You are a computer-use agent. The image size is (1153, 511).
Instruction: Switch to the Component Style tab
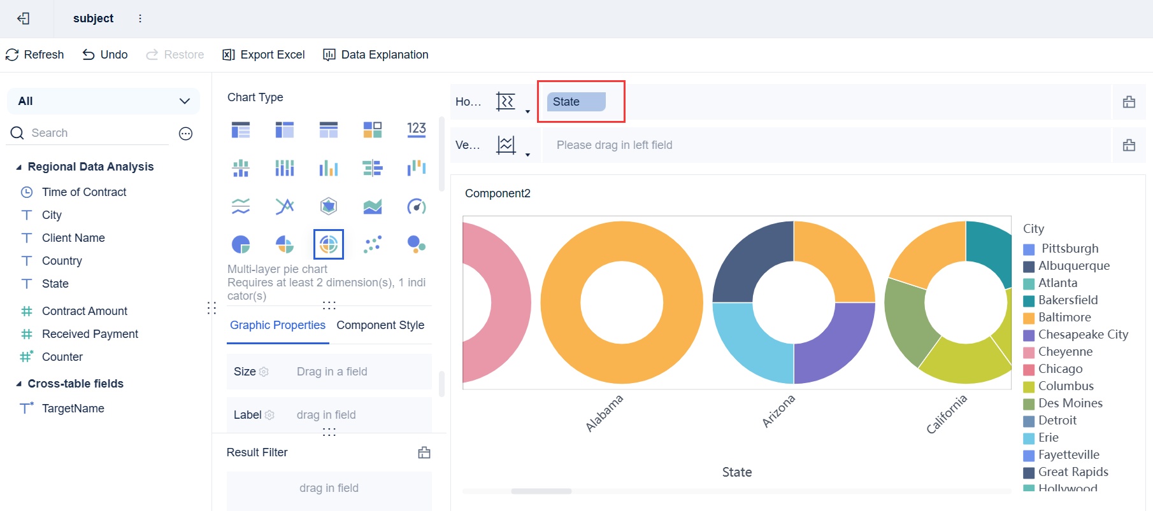[x=380, y=325]
